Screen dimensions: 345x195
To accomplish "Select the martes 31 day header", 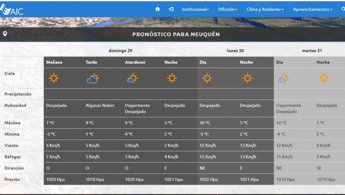I will [x=311, y=51].
